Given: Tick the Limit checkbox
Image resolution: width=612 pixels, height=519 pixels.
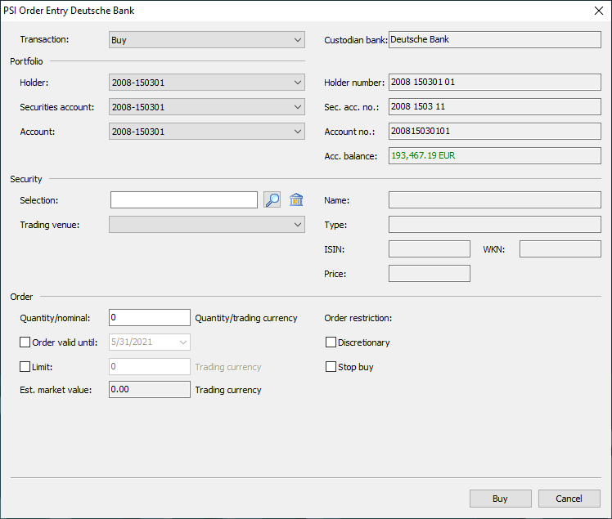Looking at the screenshot, I should [25, 367].
